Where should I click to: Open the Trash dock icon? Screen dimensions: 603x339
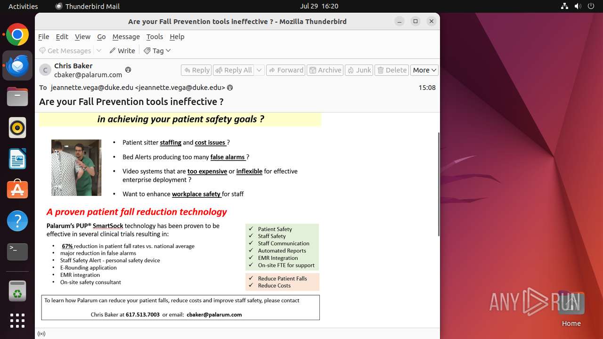click(17, 291)
